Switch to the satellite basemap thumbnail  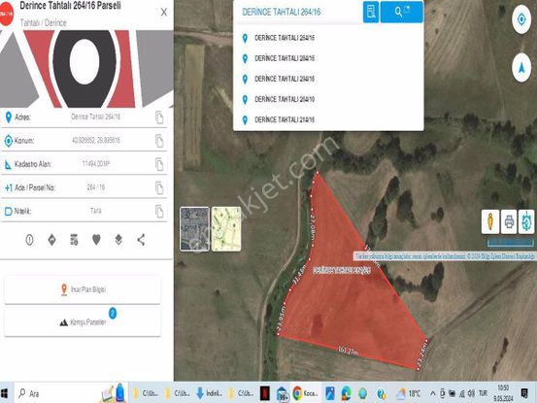point(194,229)
